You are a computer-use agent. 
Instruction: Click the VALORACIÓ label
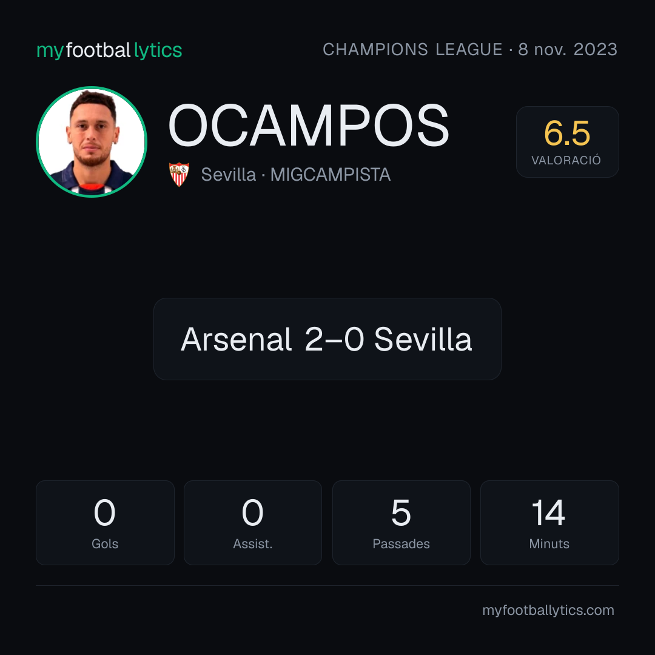pos(566,160)
